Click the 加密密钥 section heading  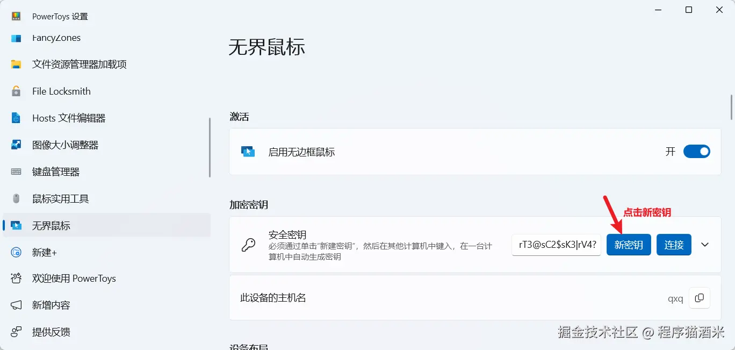pos(249,205)
